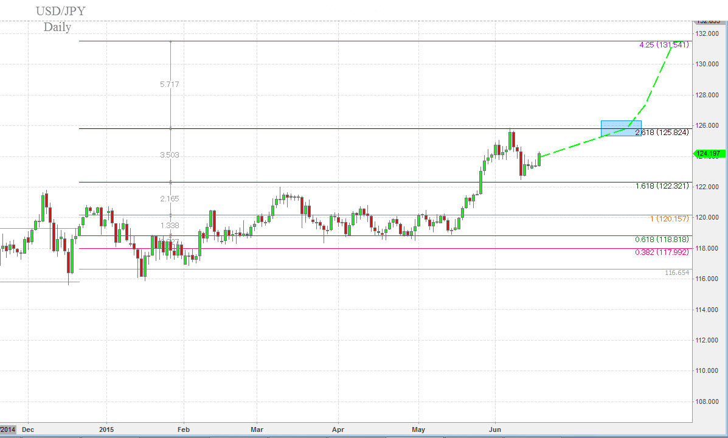The image size is (728, 438).
Task: Select the Jun marker on date axis
Action: pos(495,429)
